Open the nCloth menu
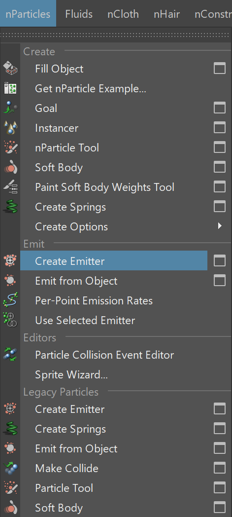 coord(123,14)
